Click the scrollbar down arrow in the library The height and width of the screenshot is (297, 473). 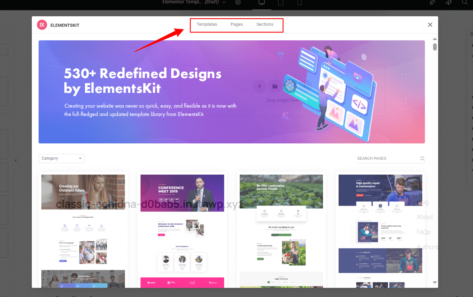435,282
